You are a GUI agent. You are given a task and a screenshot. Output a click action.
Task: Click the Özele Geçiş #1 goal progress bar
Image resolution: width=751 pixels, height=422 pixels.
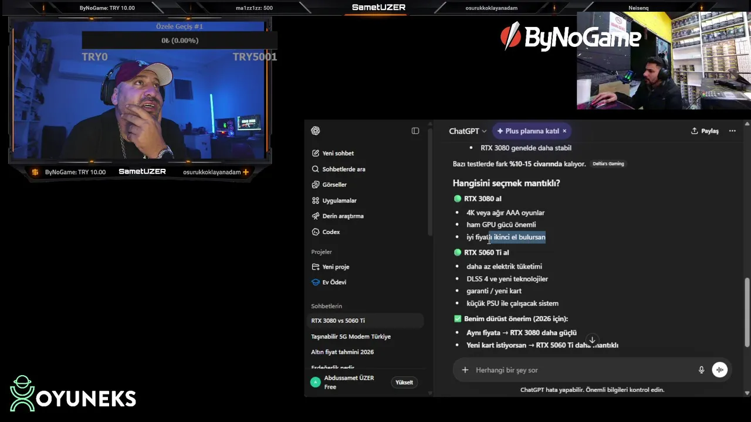(x=180, y=40)
